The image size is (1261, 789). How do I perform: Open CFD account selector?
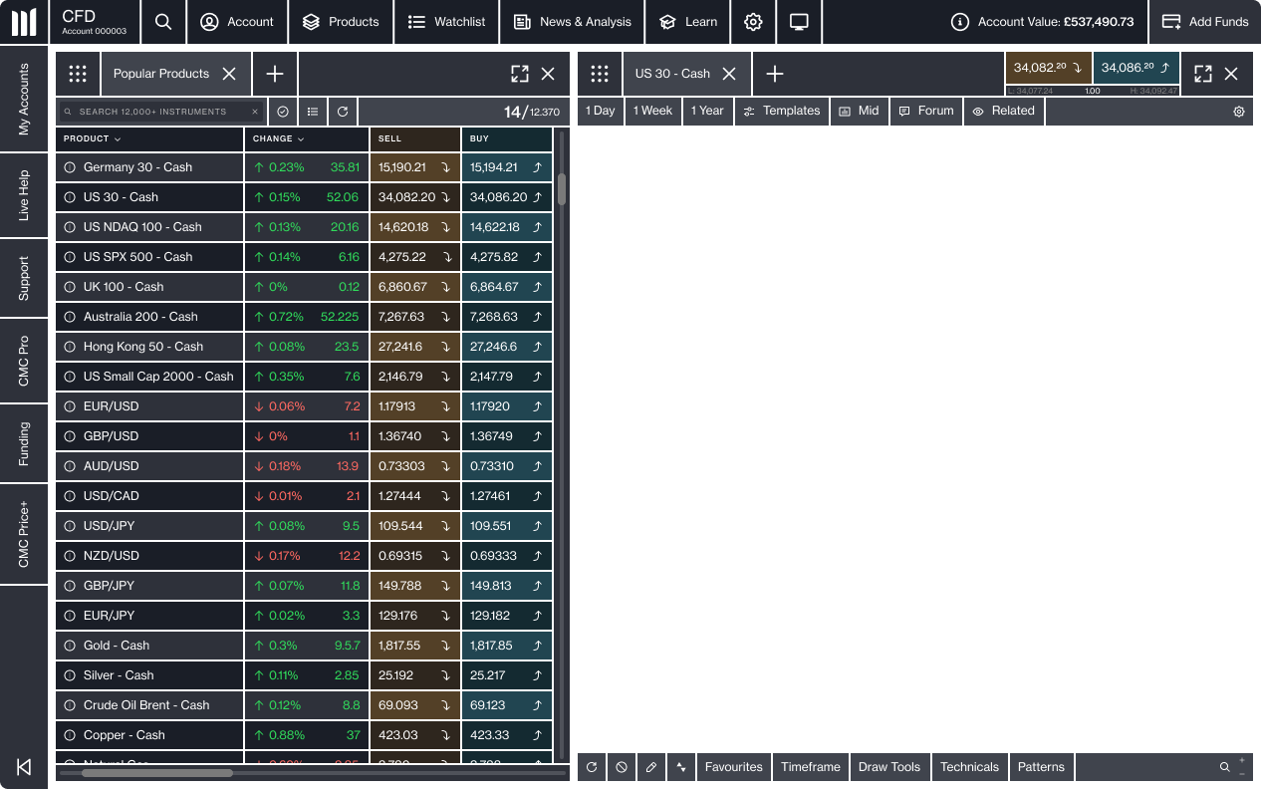pos(95,22)
